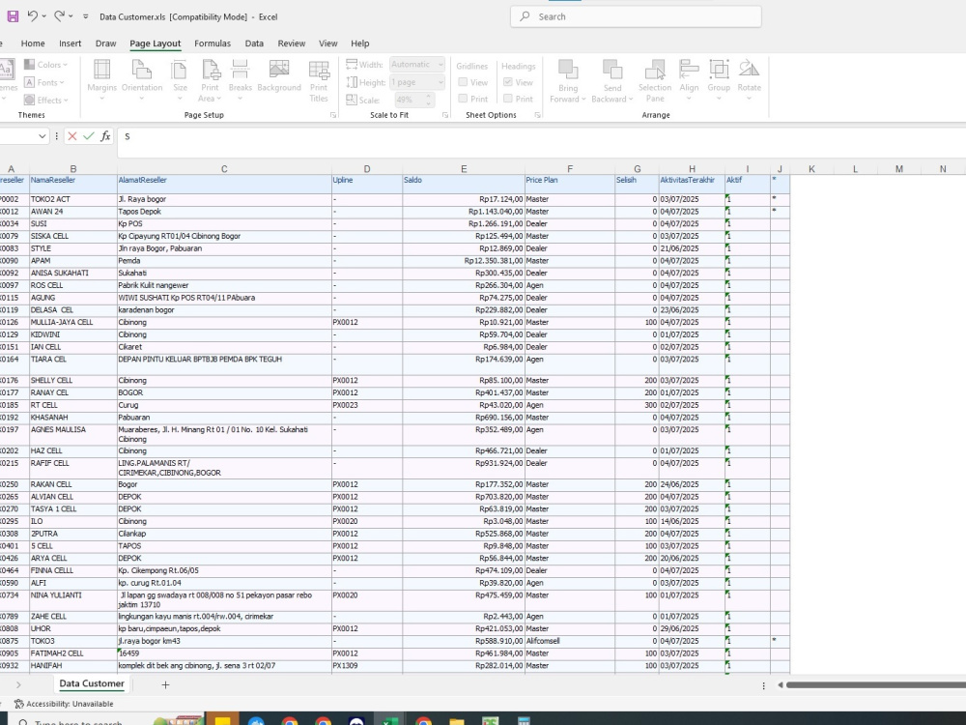Select cell with PX1309 upline
The width and height of the screenshot is (966, 725).
pyautogui.click(x=366, y=666)
